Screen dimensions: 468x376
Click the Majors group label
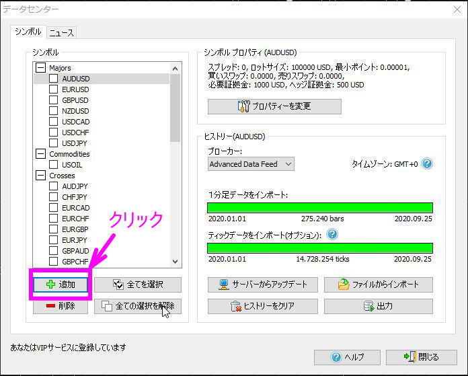point(60,68)
